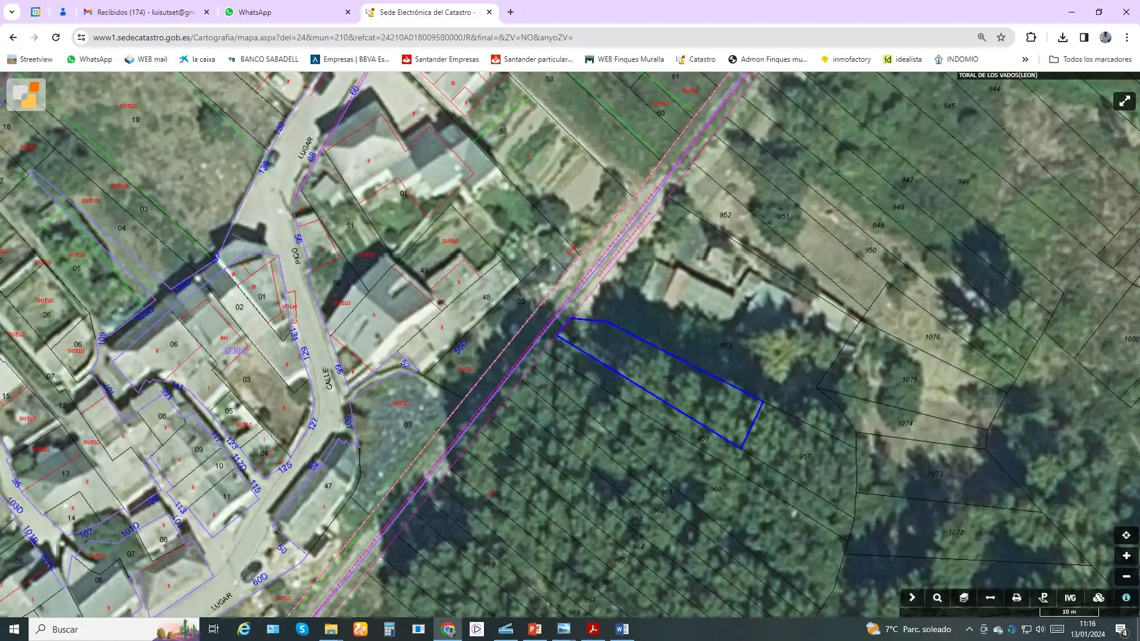Open the WhatsApp bookmark
Screen dimensions: 1140x641
click(x=90, y=59)
